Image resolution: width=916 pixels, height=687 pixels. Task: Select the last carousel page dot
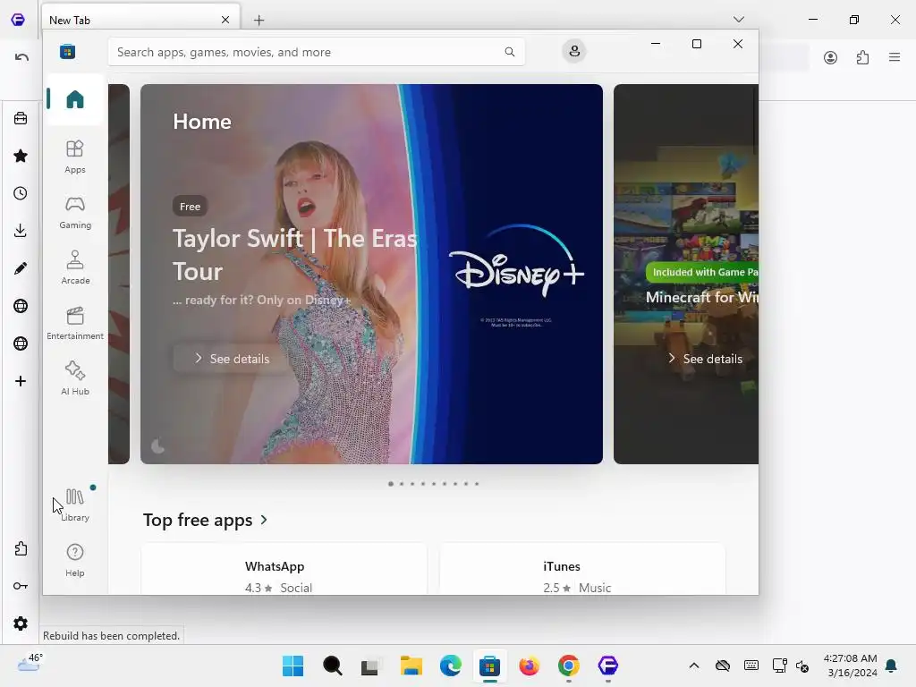pos(477,484)
